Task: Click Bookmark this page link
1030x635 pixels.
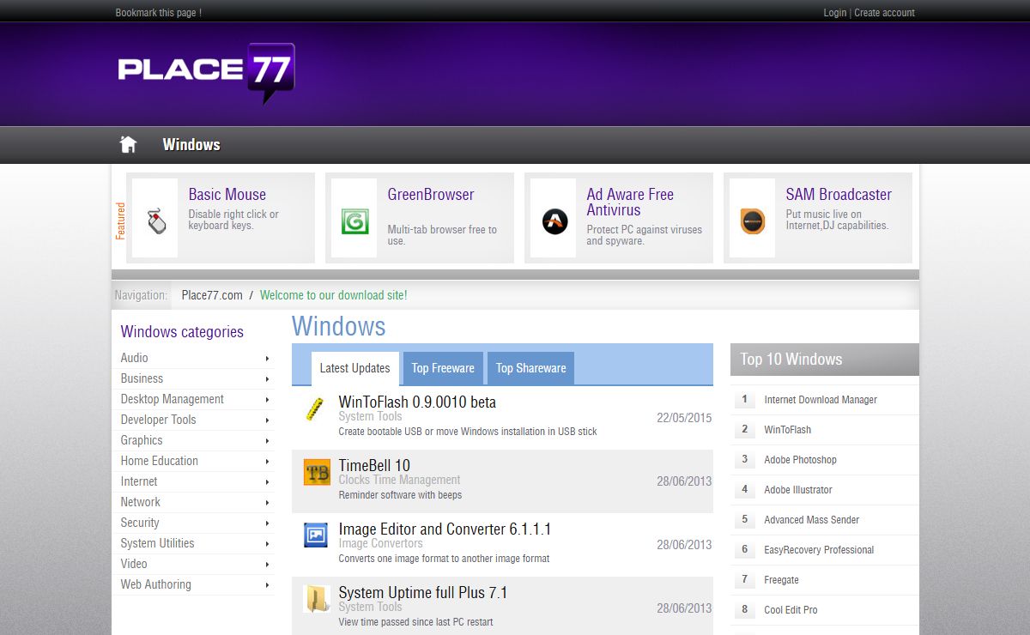Action: click(x=159, y=13)
